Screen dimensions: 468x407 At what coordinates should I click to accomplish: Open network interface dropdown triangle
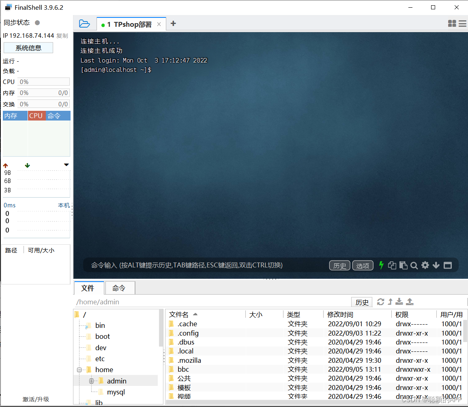[66, 165]
